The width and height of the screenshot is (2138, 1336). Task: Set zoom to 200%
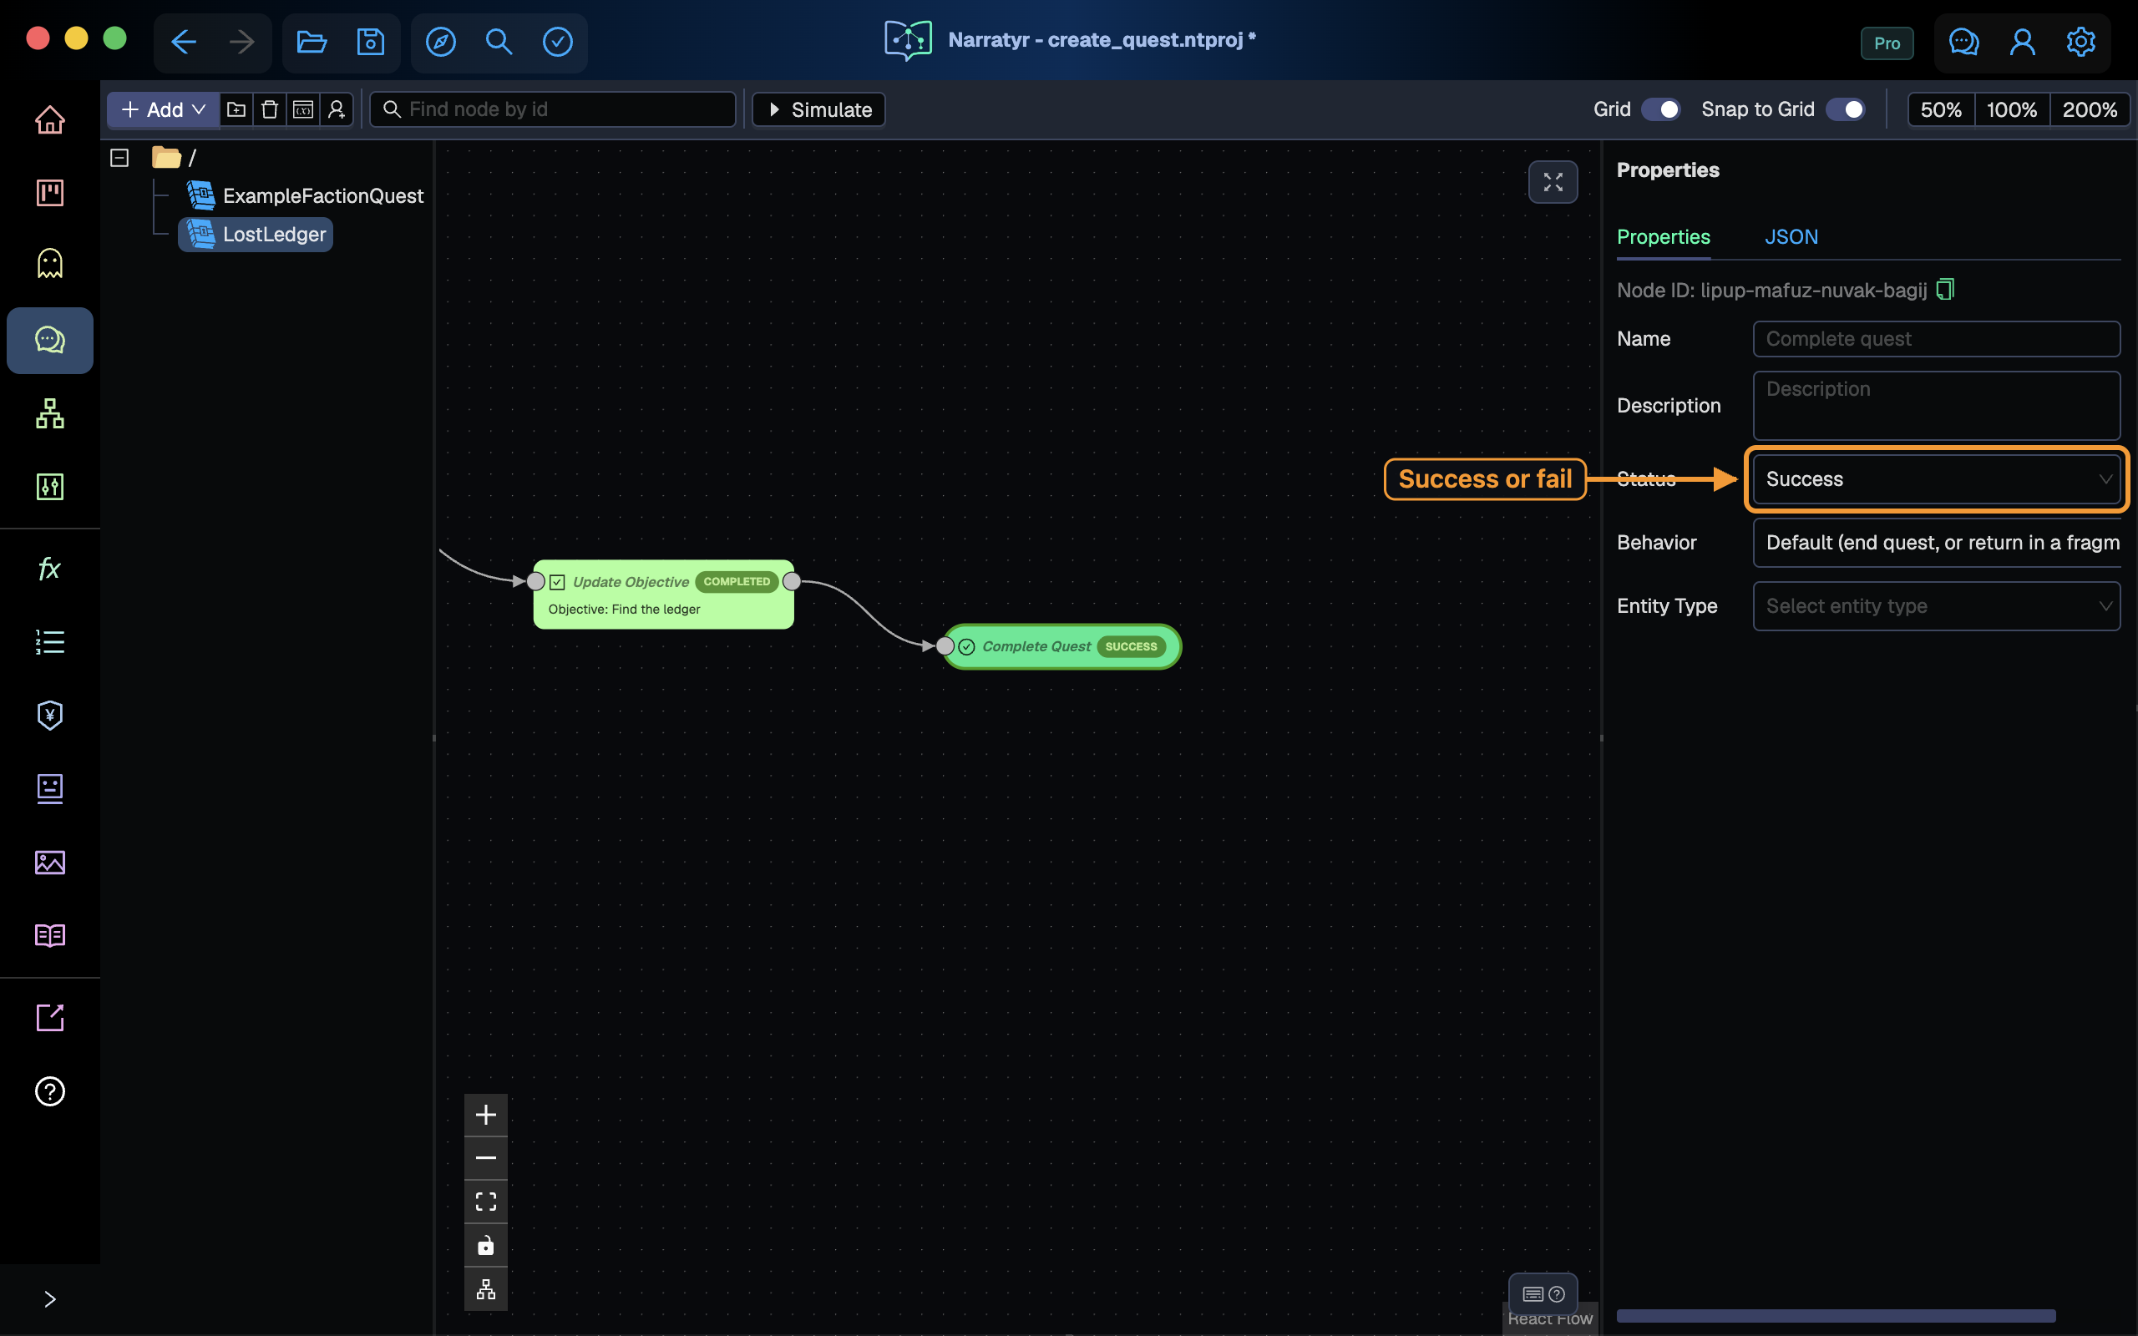click(2090, 109)
